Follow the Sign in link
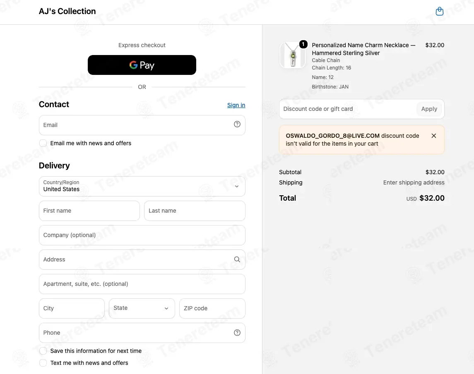This screenshot has width=474, height=374. tap(236, 105)
